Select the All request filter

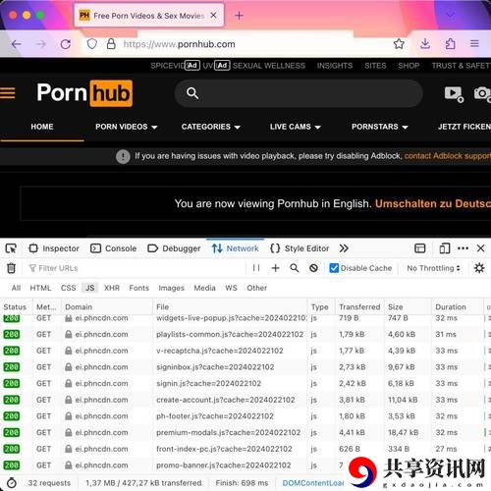click(x=16, y=288)
